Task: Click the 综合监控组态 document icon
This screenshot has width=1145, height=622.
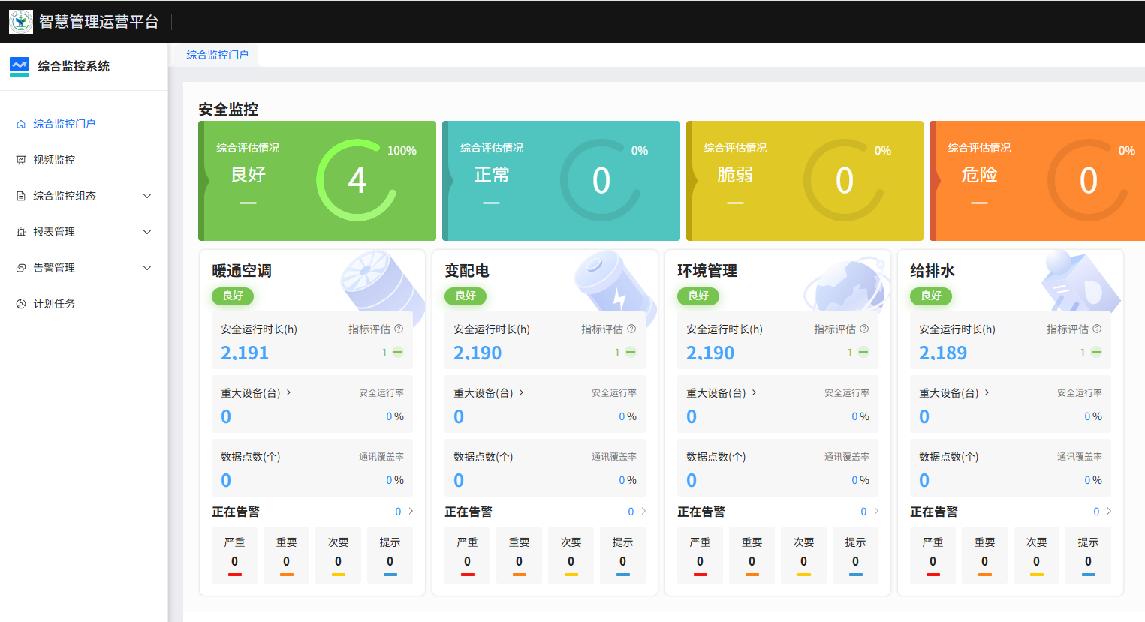Action: 21,196
